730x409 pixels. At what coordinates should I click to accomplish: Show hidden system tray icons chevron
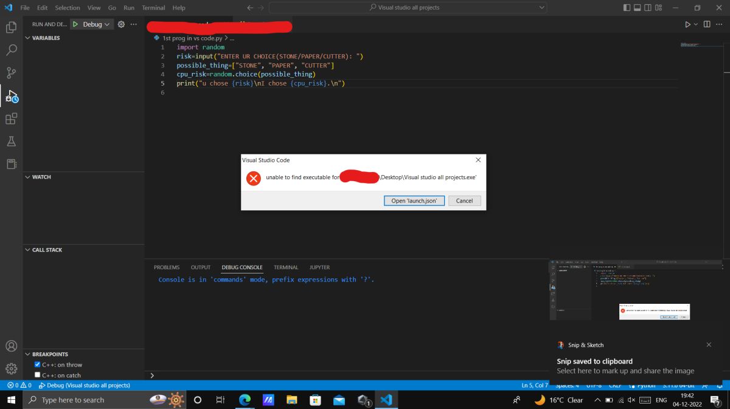(x=597, y=400)
